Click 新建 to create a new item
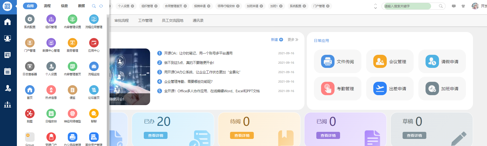487x146 pixels. (277, 40)
